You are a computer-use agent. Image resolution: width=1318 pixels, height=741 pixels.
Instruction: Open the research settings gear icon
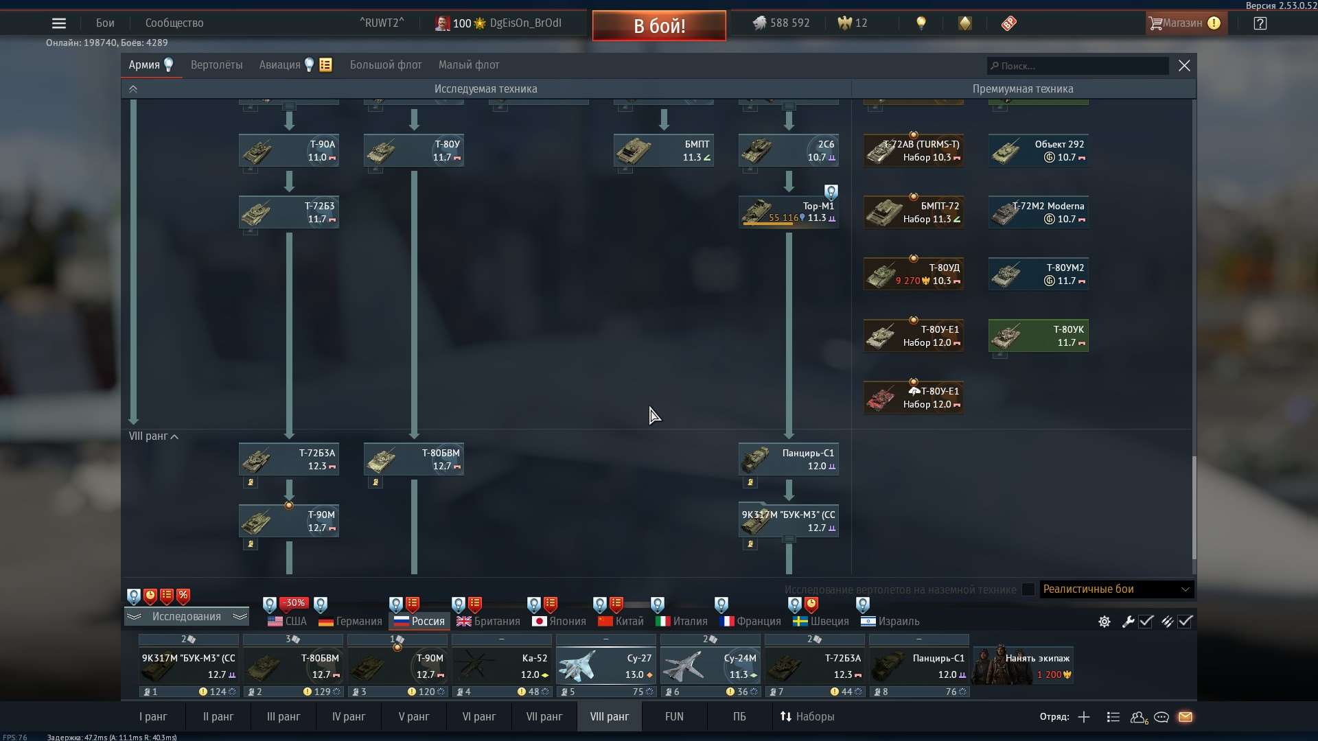1104,622
